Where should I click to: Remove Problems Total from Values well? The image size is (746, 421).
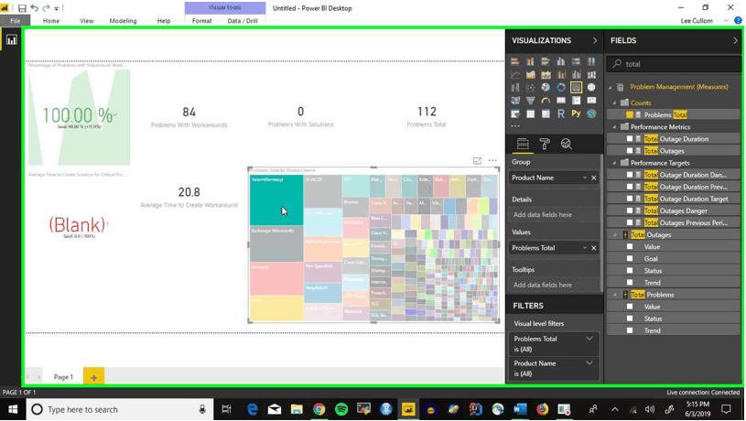click(x=594, y=248)
